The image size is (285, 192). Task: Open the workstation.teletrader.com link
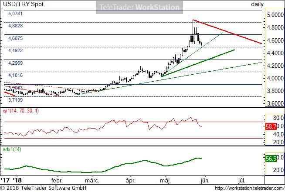[250, 188]
